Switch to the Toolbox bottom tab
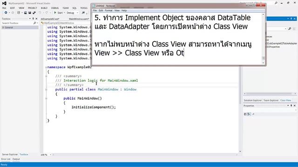Viewport: 298px width, 167px height. [x=24, y=154]
